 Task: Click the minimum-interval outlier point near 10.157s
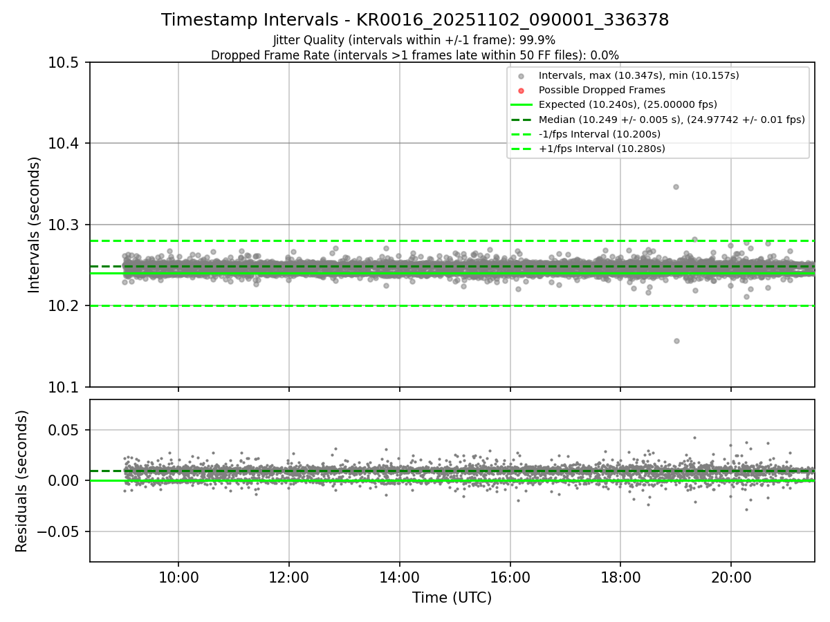click(676, 341)
